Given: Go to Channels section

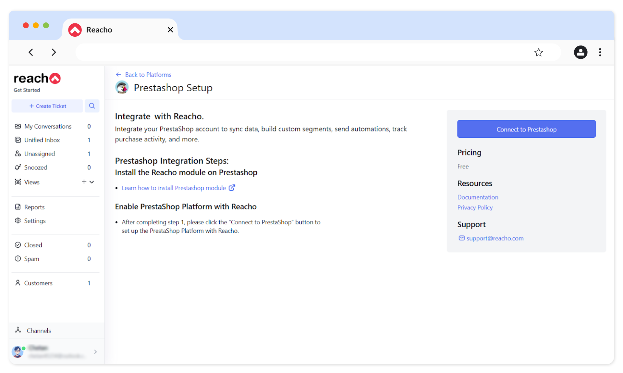Looking at the screenshot, I should (39, 330).
